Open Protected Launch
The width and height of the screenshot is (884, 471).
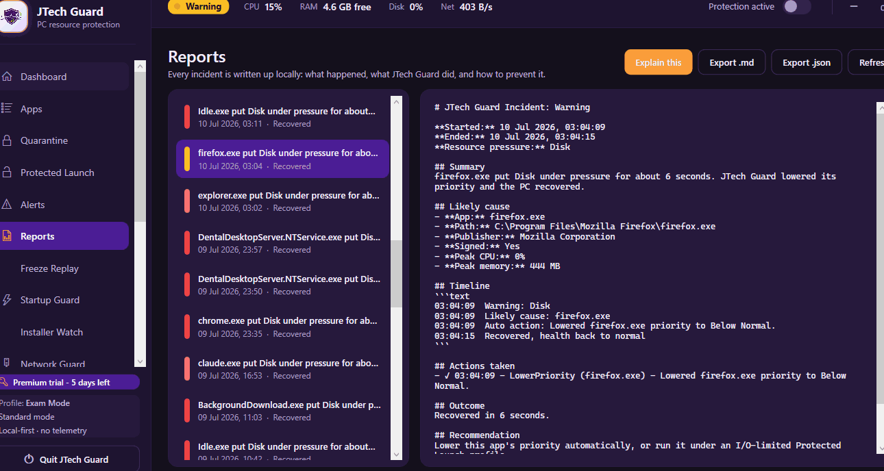click(64, 173)
